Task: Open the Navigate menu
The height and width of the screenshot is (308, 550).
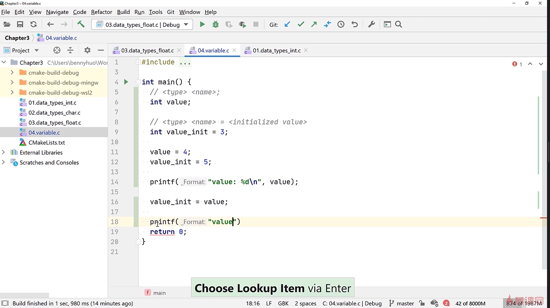Action: (57, 12)
